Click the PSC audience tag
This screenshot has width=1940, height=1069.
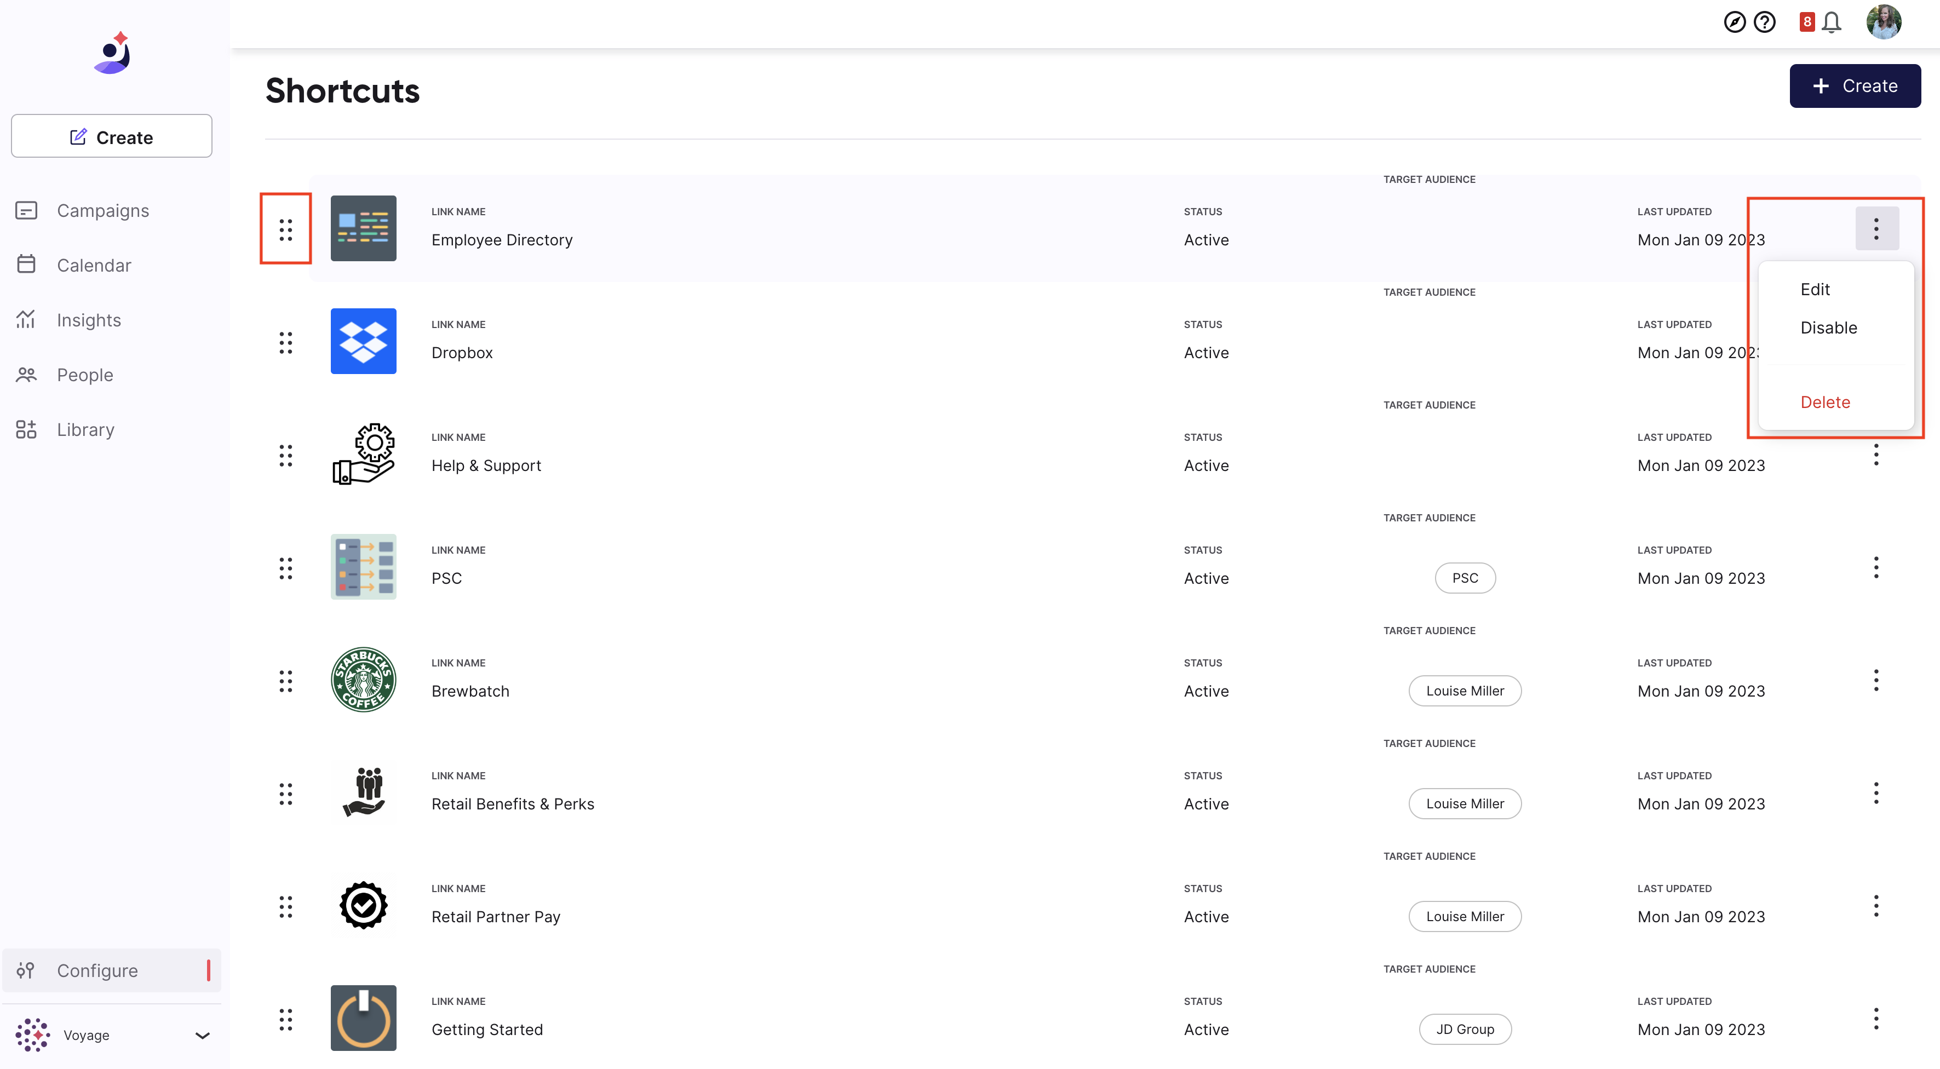coord(1465,578)
